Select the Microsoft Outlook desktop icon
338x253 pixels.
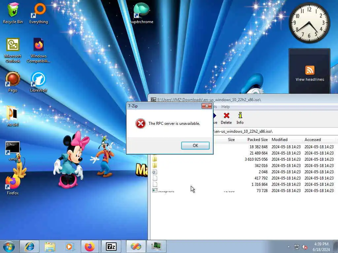tap(13, 50)
